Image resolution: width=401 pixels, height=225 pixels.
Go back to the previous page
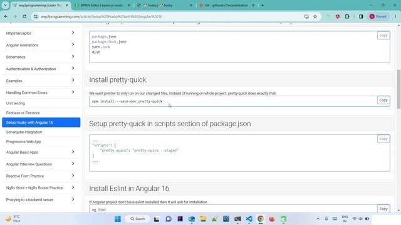click(6, 17)
